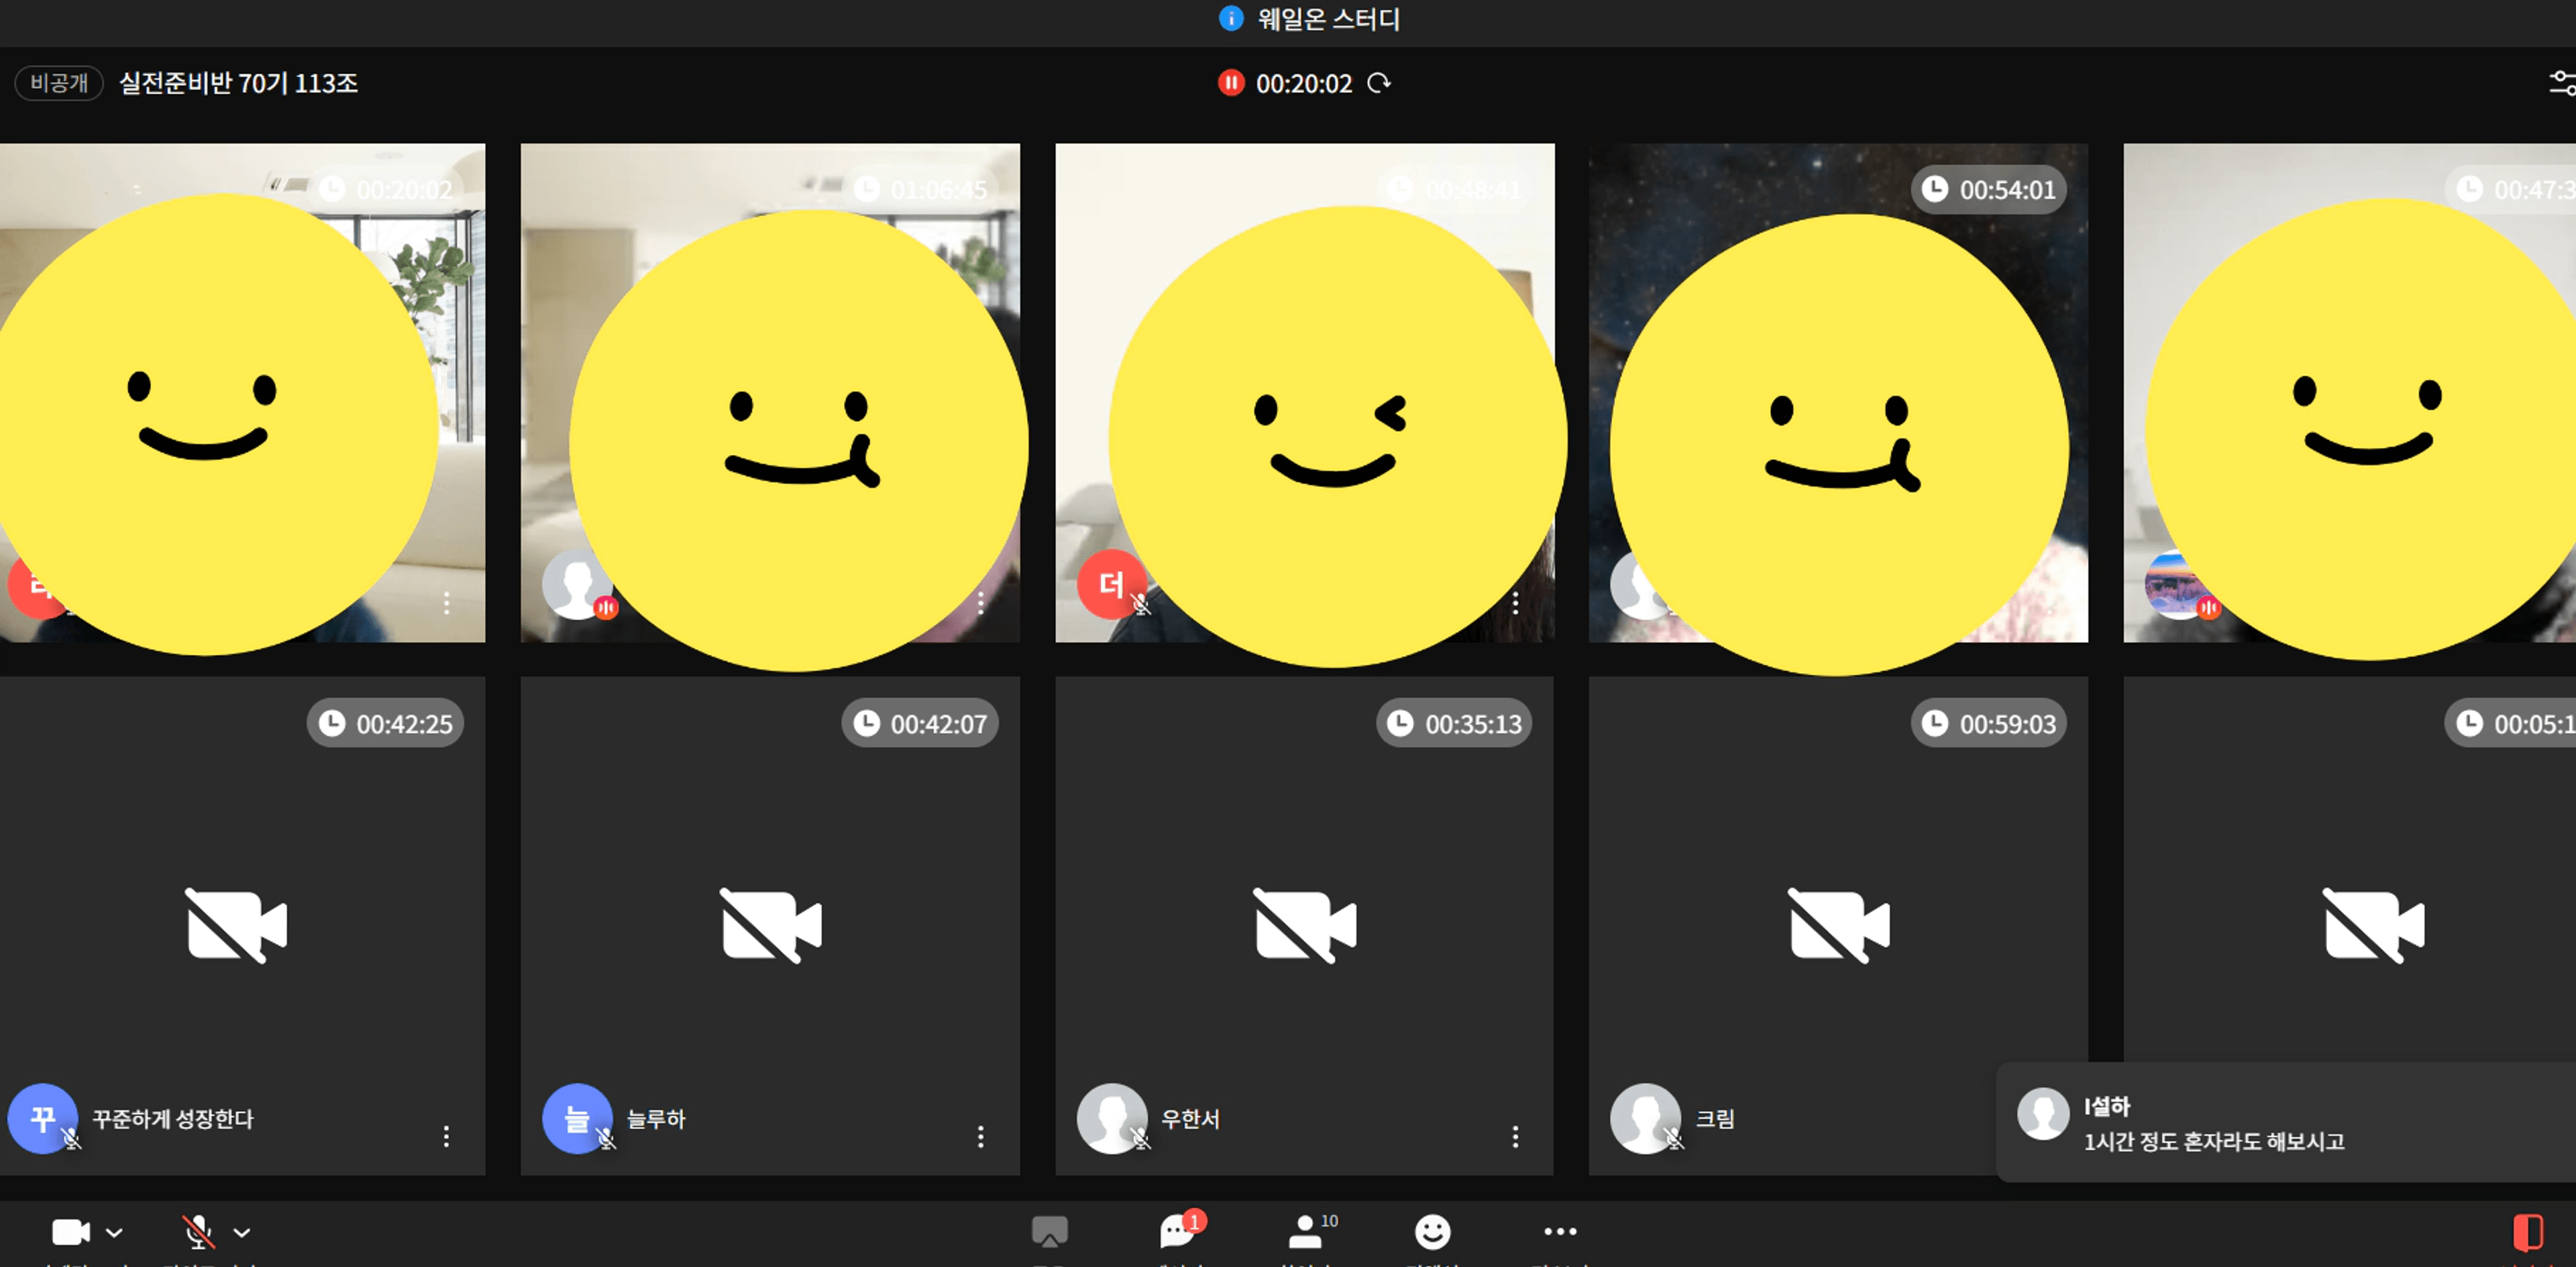This screenshot has width=2576, height=1267.
Task: Open chat with unread message badge
Action: (x=1179, y=1231)
